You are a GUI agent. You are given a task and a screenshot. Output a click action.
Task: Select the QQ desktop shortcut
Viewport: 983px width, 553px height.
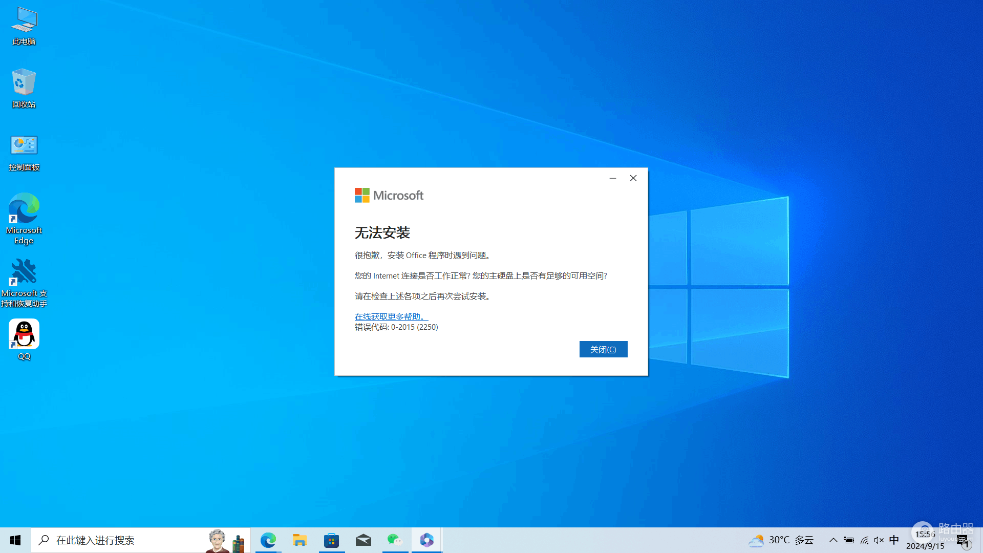[24, 339]
